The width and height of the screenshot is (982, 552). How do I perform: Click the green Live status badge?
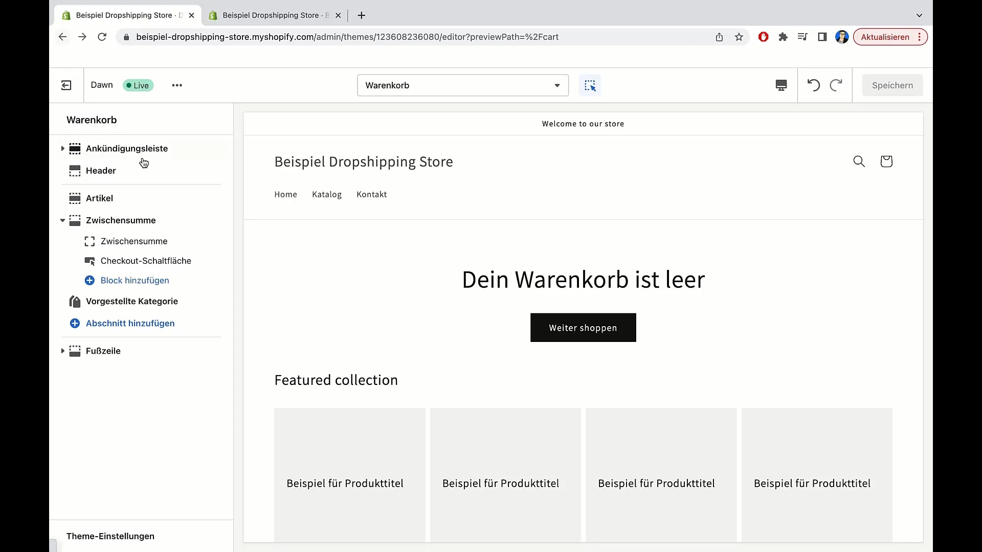[138, 85]
